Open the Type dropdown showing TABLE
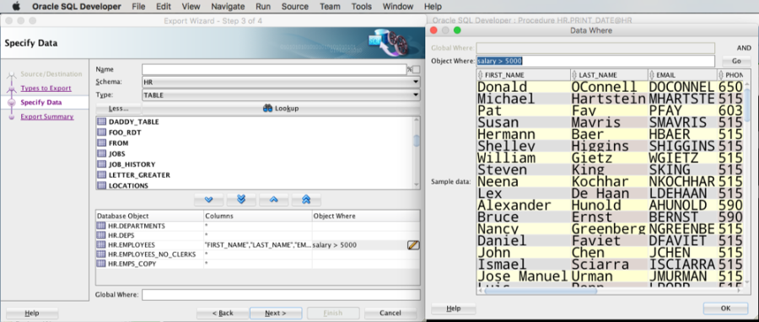The width and height of the screenshot is (759, 322). pyautogui.click(x=281, y=95)
